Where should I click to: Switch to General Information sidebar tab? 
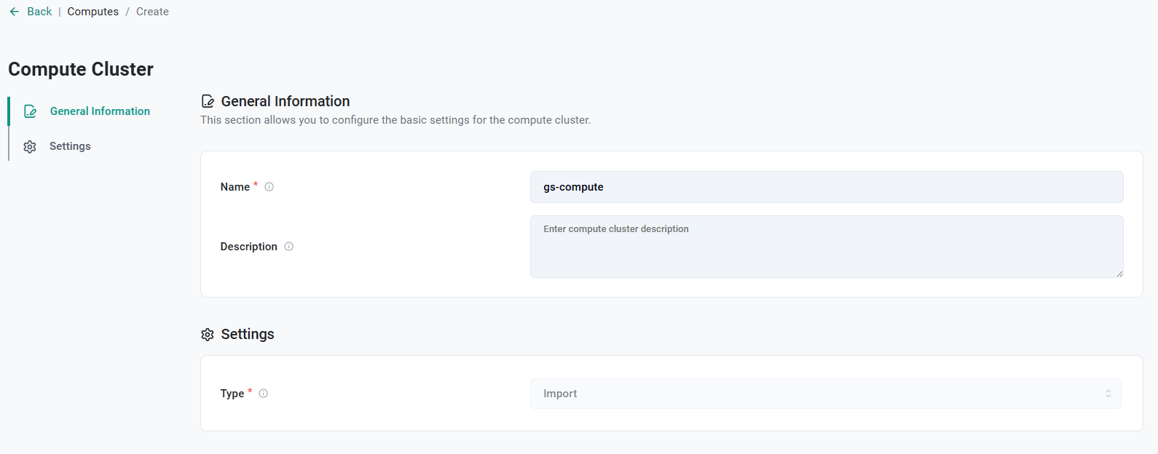coord(100,111)
